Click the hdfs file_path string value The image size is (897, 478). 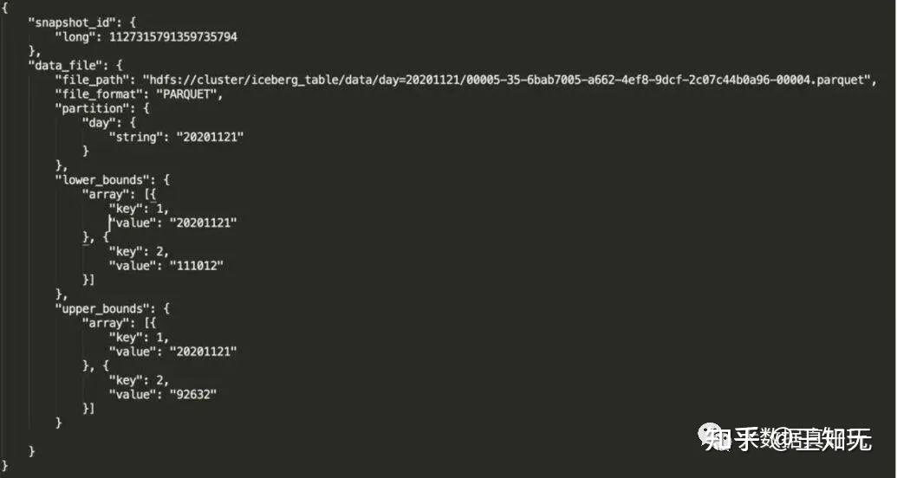click(x=510, y=80)
